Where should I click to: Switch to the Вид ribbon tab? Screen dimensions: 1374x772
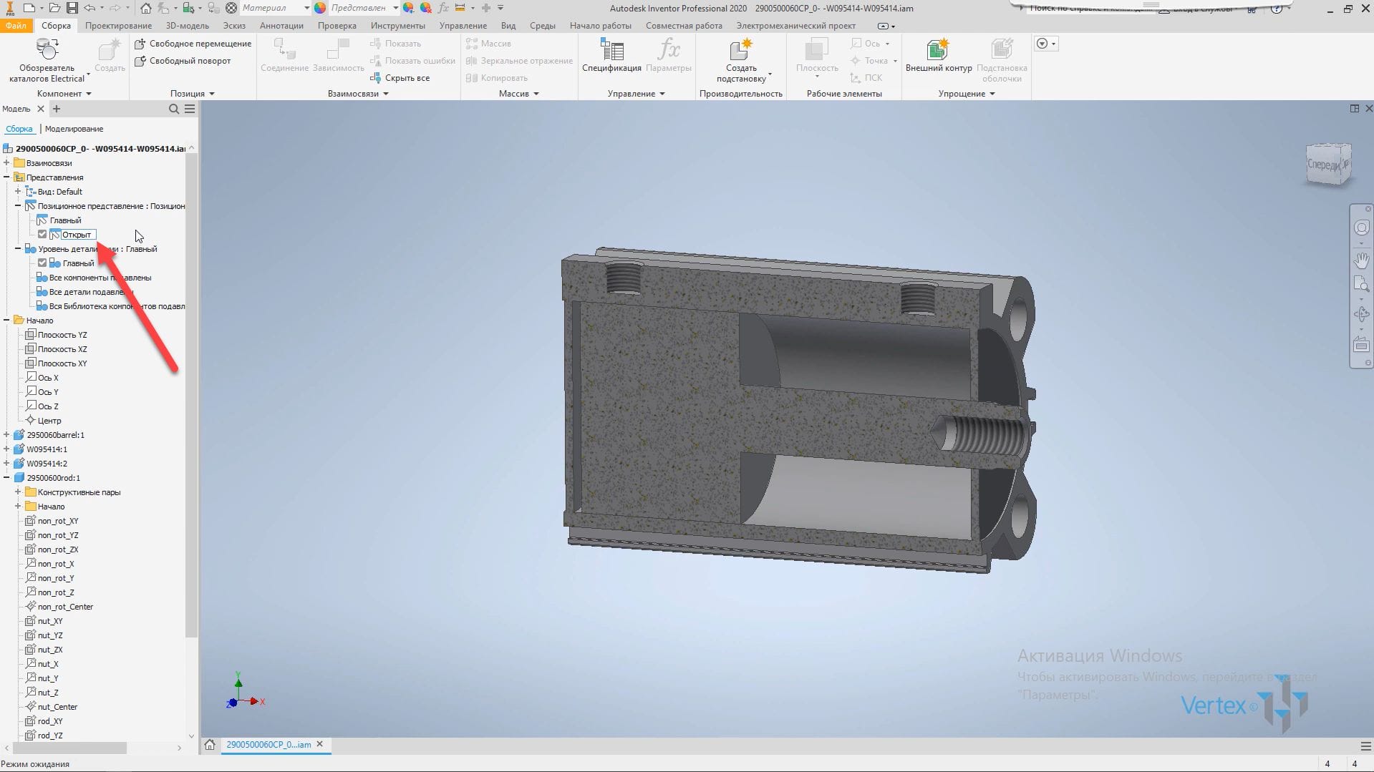click(508, 26)
